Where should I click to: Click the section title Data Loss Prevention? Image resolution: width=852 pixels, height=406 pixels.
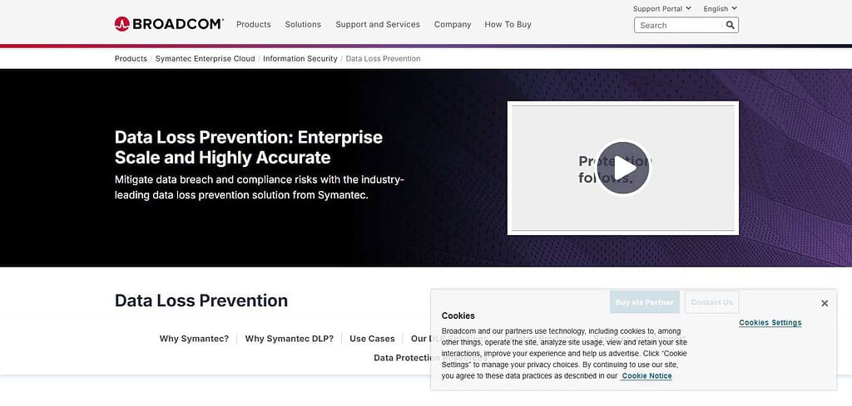click(x=201, y=301)
